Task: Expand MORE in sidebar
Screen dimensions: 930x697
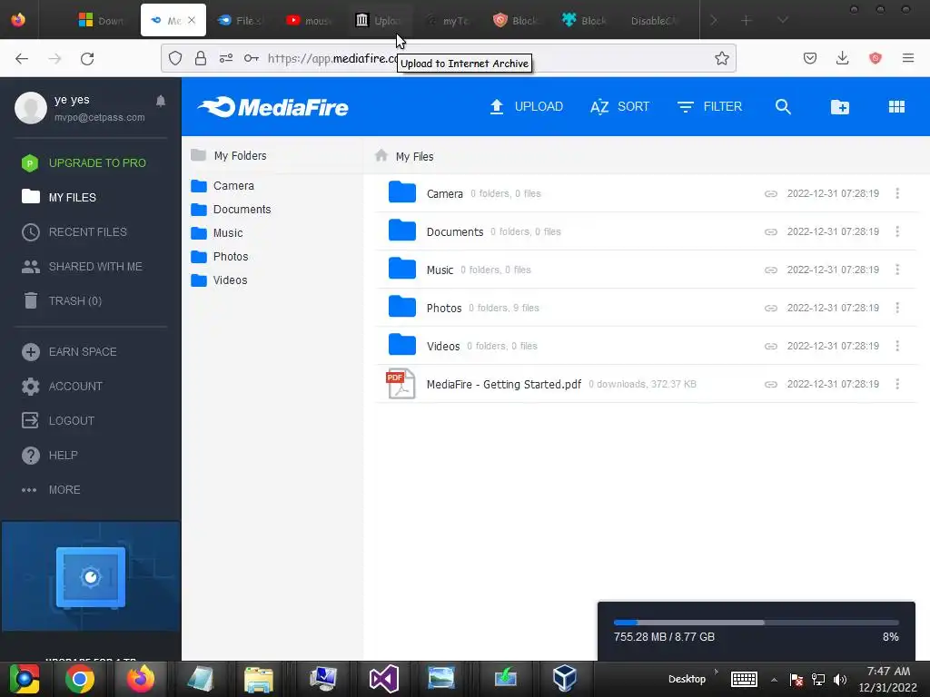Action: (51, 489)
